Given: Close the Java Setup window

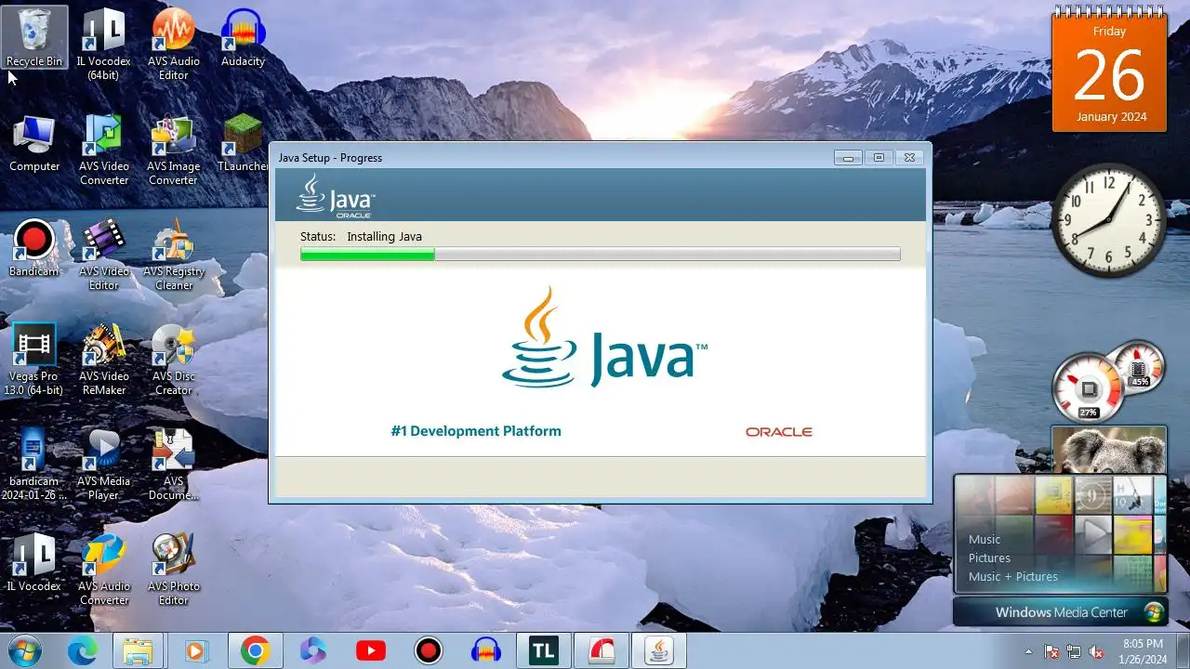Looking at the screenshot, I should tap(910, 158).
